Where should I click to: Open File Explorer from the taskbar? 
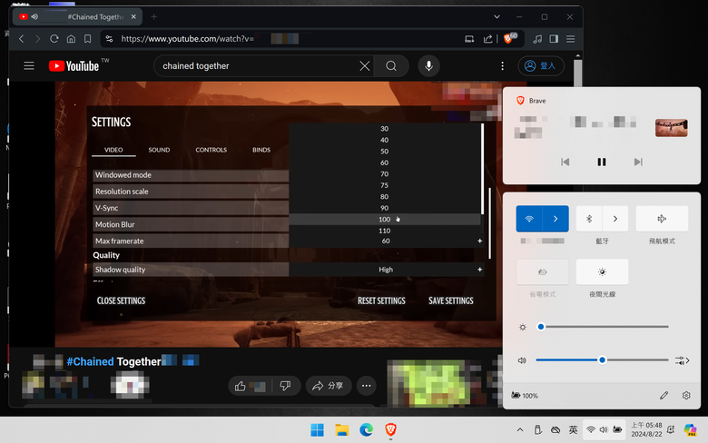tap(342, 430)
